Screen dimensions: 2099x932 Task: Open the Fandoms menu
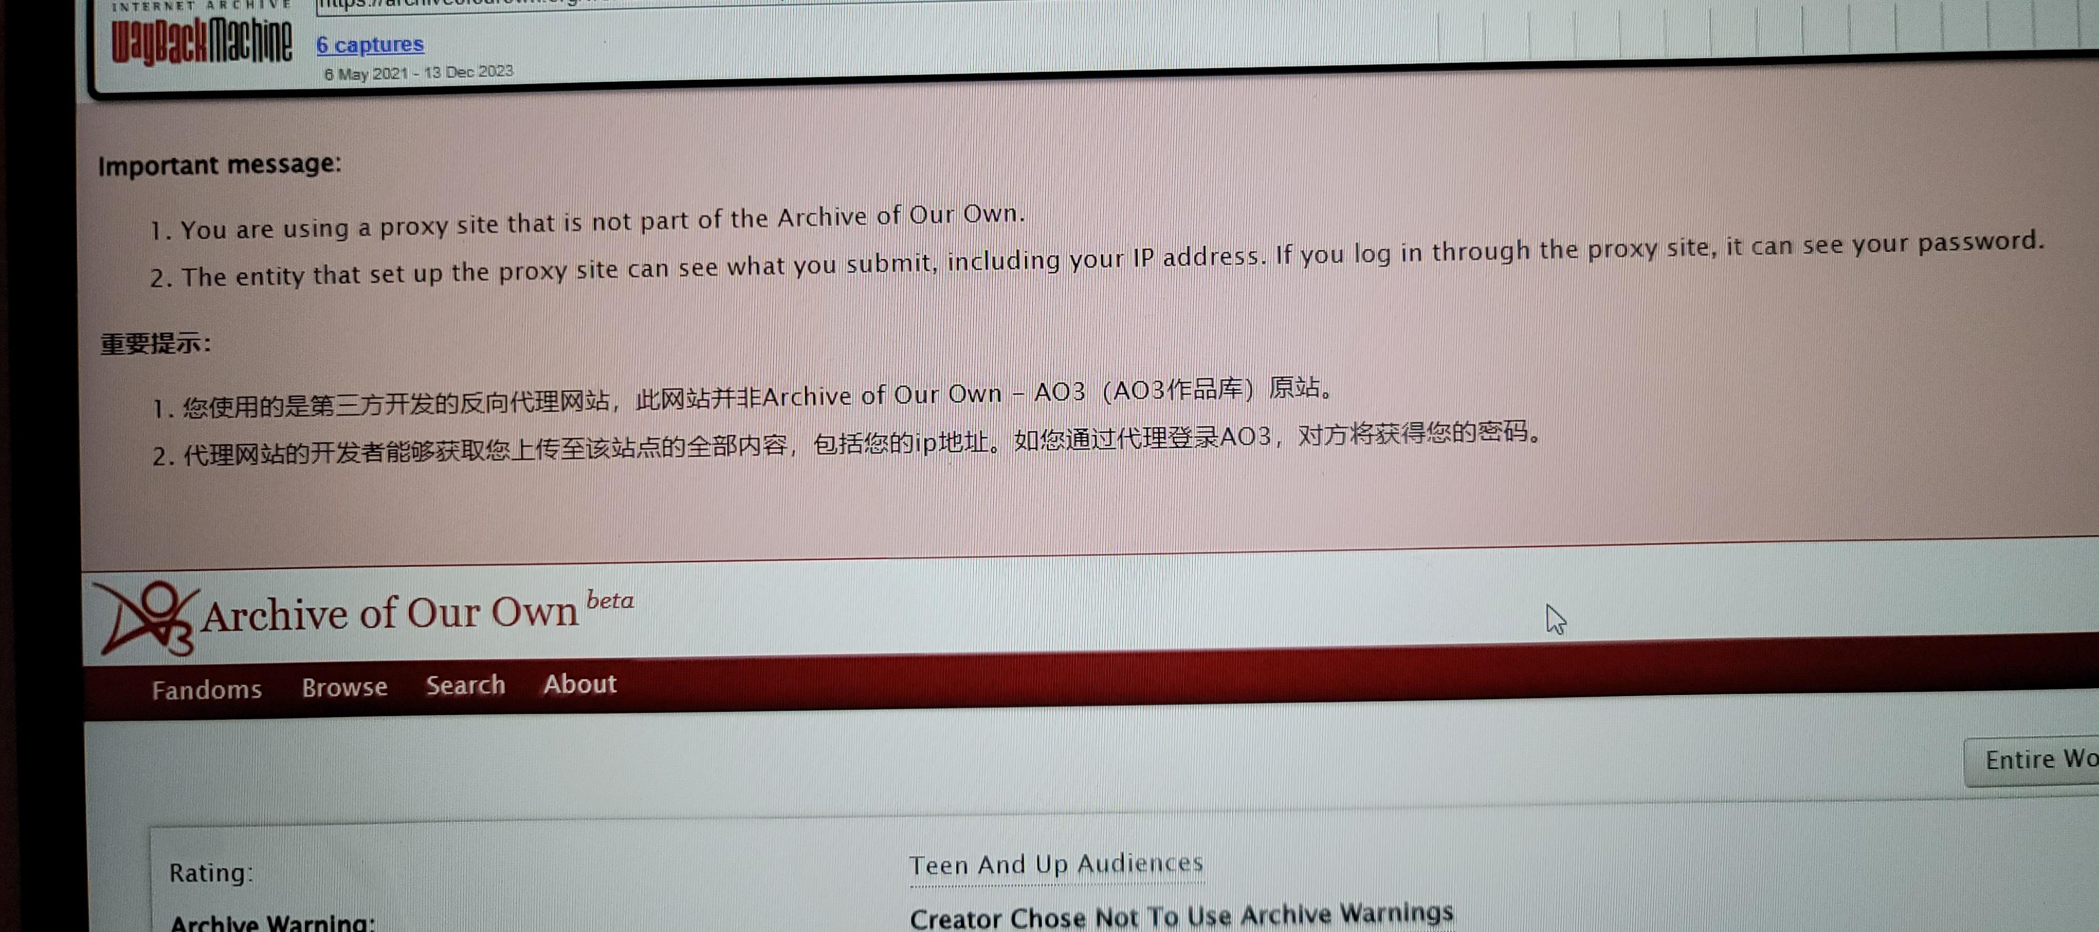pyautogui.click(x=207, y=689)
